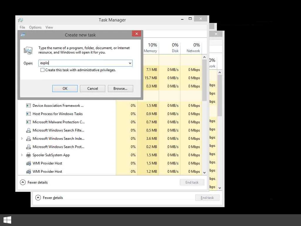Open the Windows Start button
The width and height of the screenshot is (301, 226).
[x=7, y=220]
